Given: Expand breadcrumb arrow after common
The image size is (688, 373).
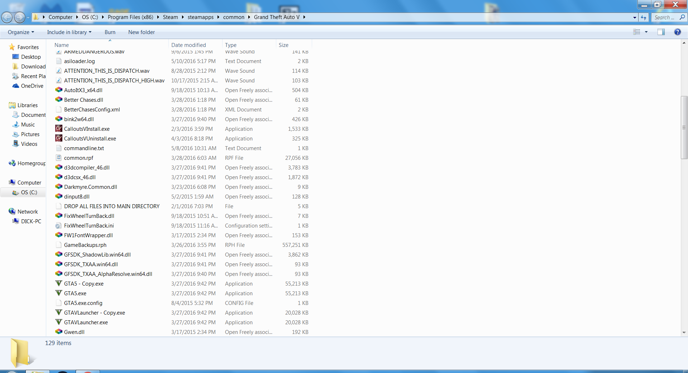Looking at the screenshot, I should coord(249,17).
